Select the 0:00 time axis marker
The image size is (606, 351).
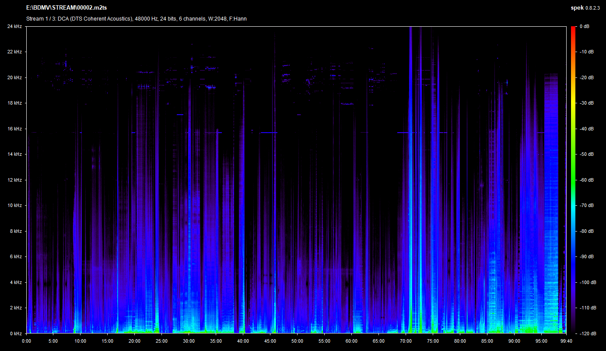[26, 341]
